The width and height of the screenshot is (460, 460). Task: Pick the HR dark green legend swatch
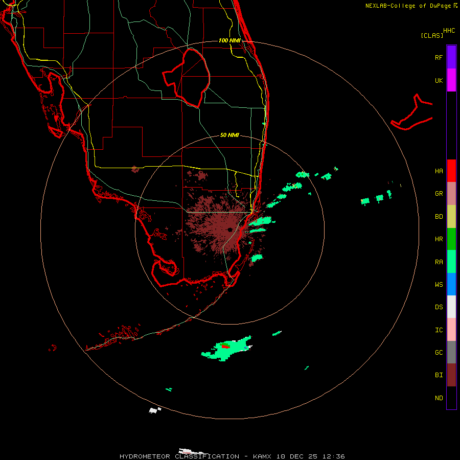point(451,239)
